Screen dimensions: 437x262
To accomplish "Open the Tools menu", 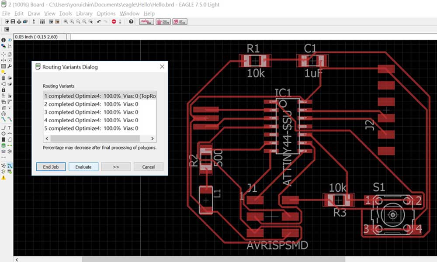I will pyautogui.click(x=66, y=14).
